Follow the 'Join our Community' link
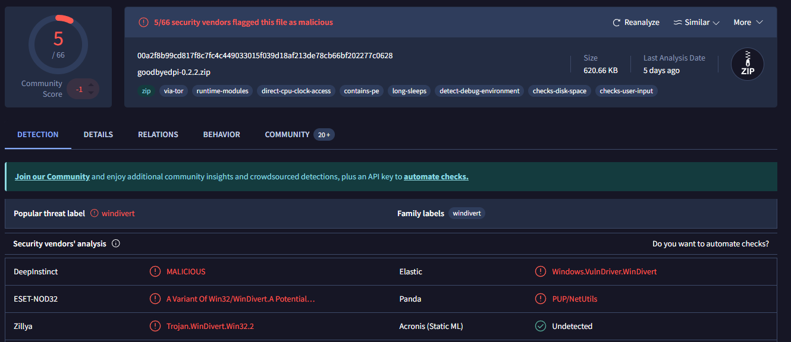The height and width of the screenshot is (342, 791). [52, 176]
